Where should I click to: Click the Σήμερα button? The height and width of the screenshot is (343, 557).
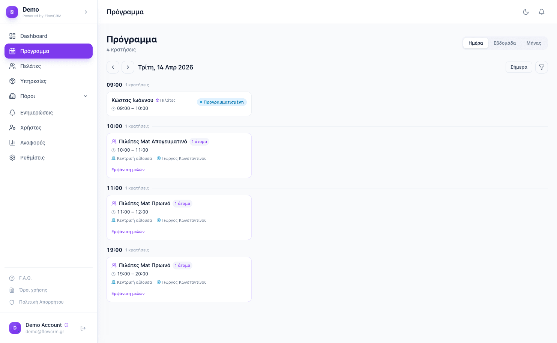519,67
